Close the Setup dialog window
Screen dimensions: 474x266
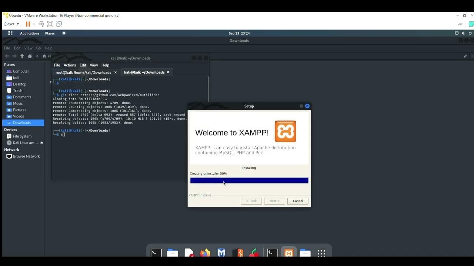[x=307, y=106]
